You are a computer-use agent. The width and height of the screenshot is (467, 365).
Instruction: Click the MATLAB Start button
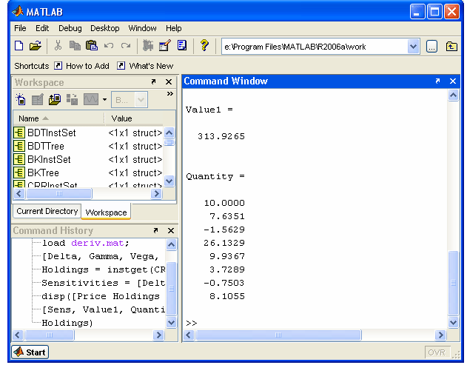click(30, 352)
